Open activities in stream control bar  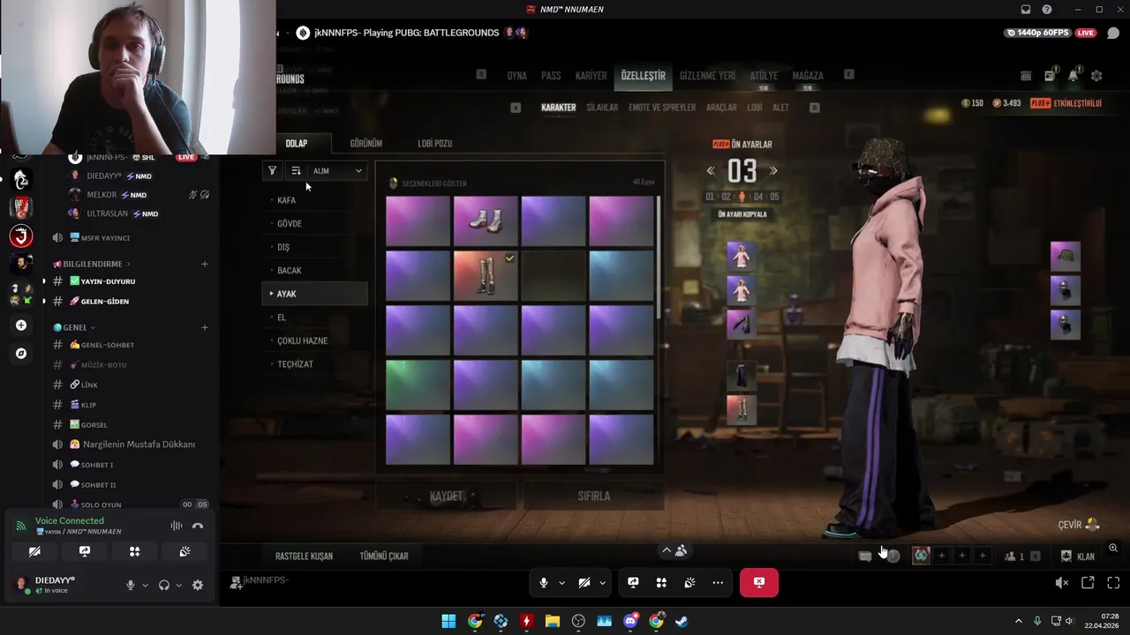pyautogui.click(x=661, y=583)
